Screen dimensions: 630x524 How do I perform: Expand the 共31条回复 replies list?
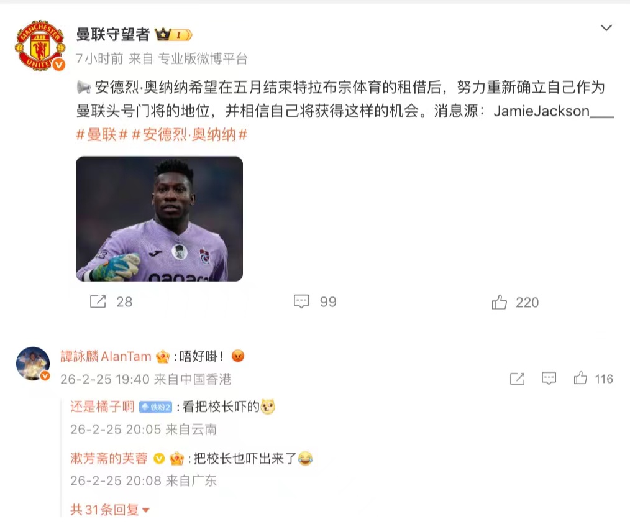(110, 510)
